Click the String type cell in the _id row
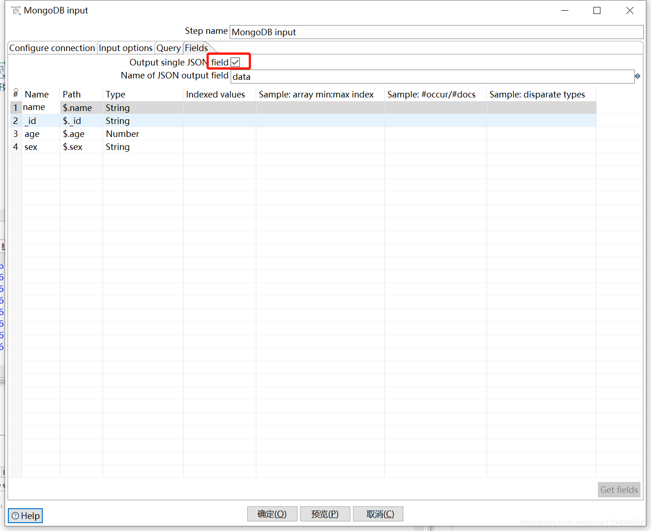 pyautogui.click(x=143, y=121)
